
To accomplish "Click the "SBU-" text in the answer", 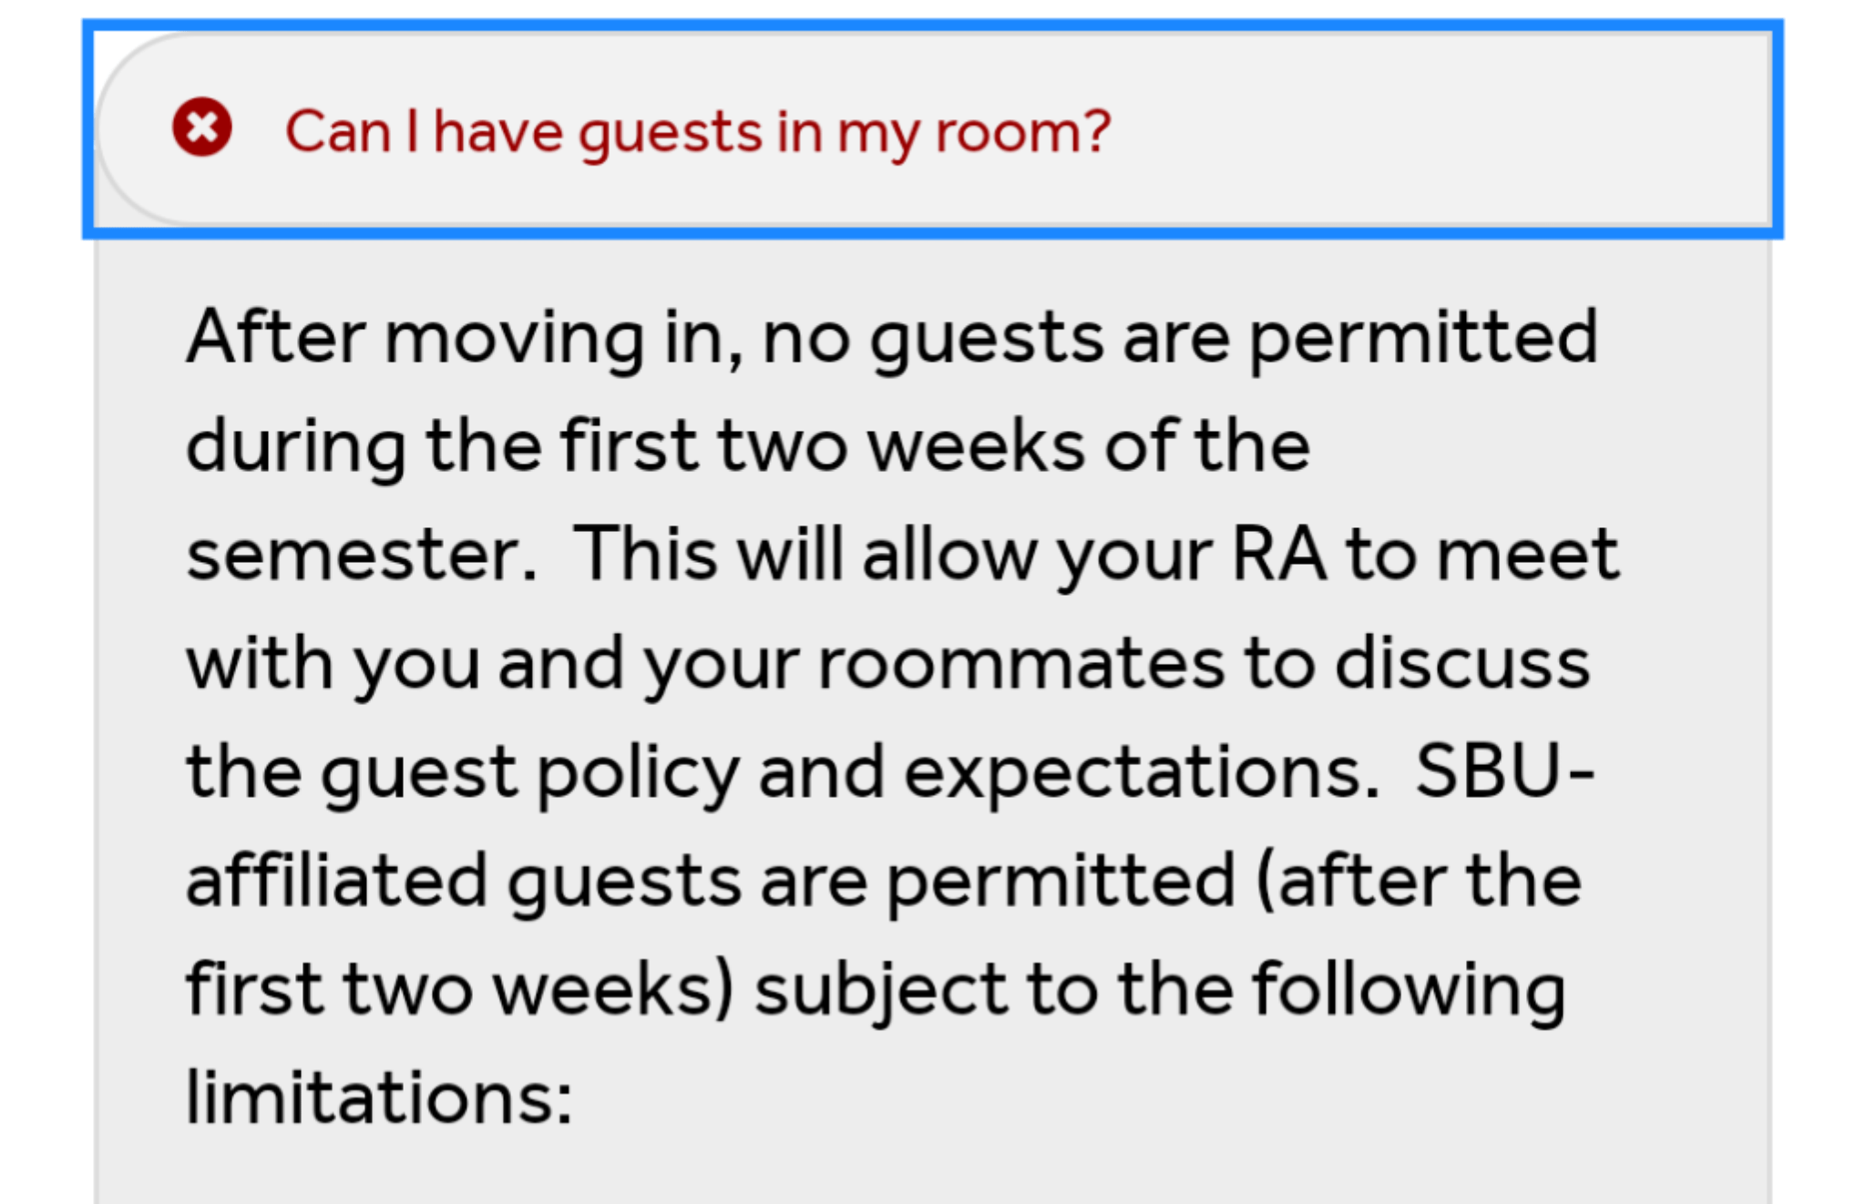I will coord(1505,771).
